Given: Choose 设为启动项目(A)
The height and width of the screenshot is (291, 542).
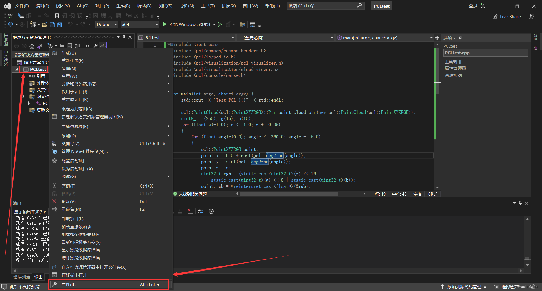Looking at the screenshot, I should point(111,169).
